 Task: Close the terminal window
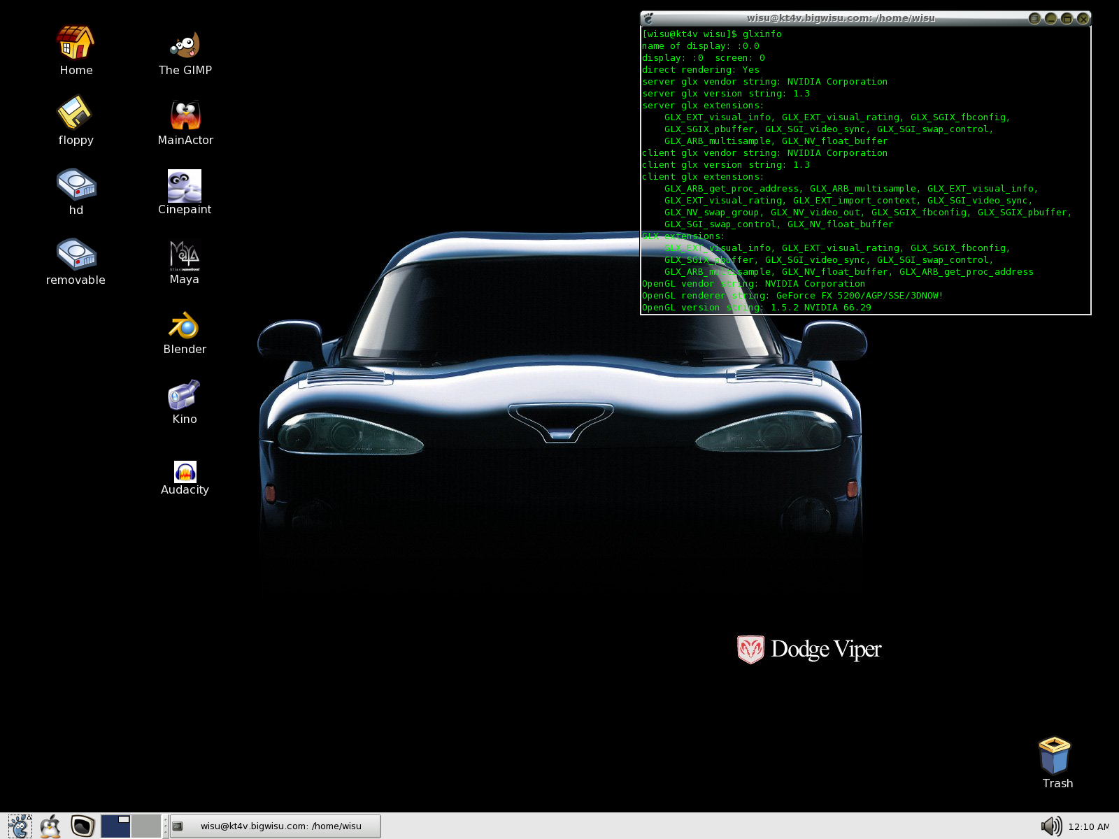1083,18
